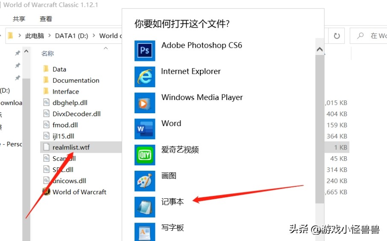Select file fmod.dll
The height and width of the screenshot is (241, 387).
[65, 125]
